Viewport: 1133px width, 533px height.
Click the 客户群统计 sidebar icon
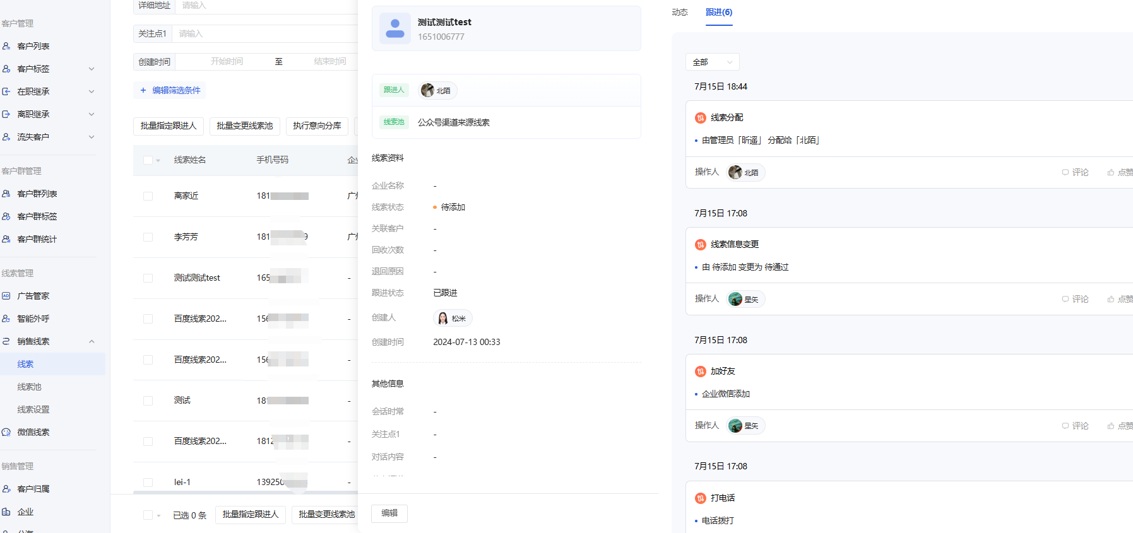pos(6,239)
